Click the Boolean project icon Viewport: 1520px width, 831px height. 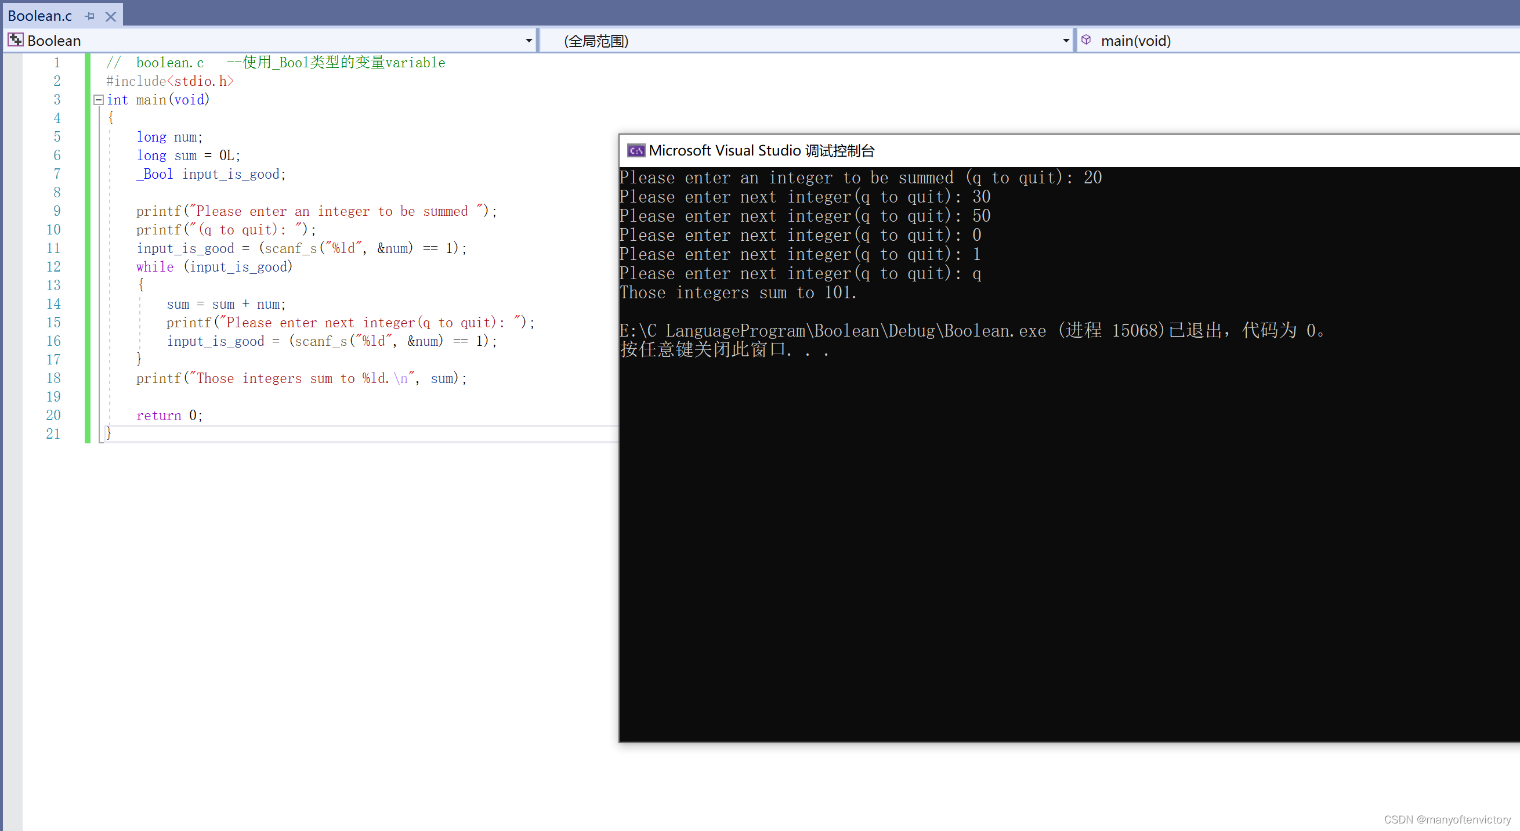coord(15,40)
